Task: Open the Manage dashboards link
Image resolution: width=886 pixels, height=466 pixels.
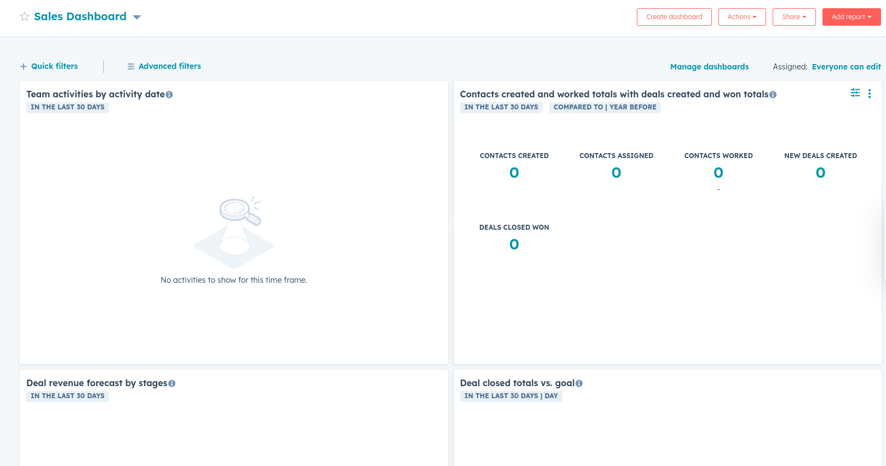Action: pyautogui.click(x=709, y=67)
